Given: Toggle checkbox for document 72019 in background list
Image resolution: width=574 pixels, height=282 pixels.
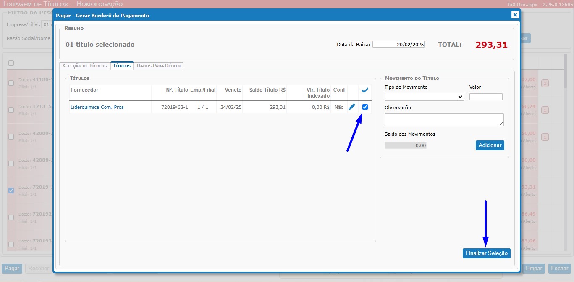Looking at the screenshot, I should tap(11, 190).
